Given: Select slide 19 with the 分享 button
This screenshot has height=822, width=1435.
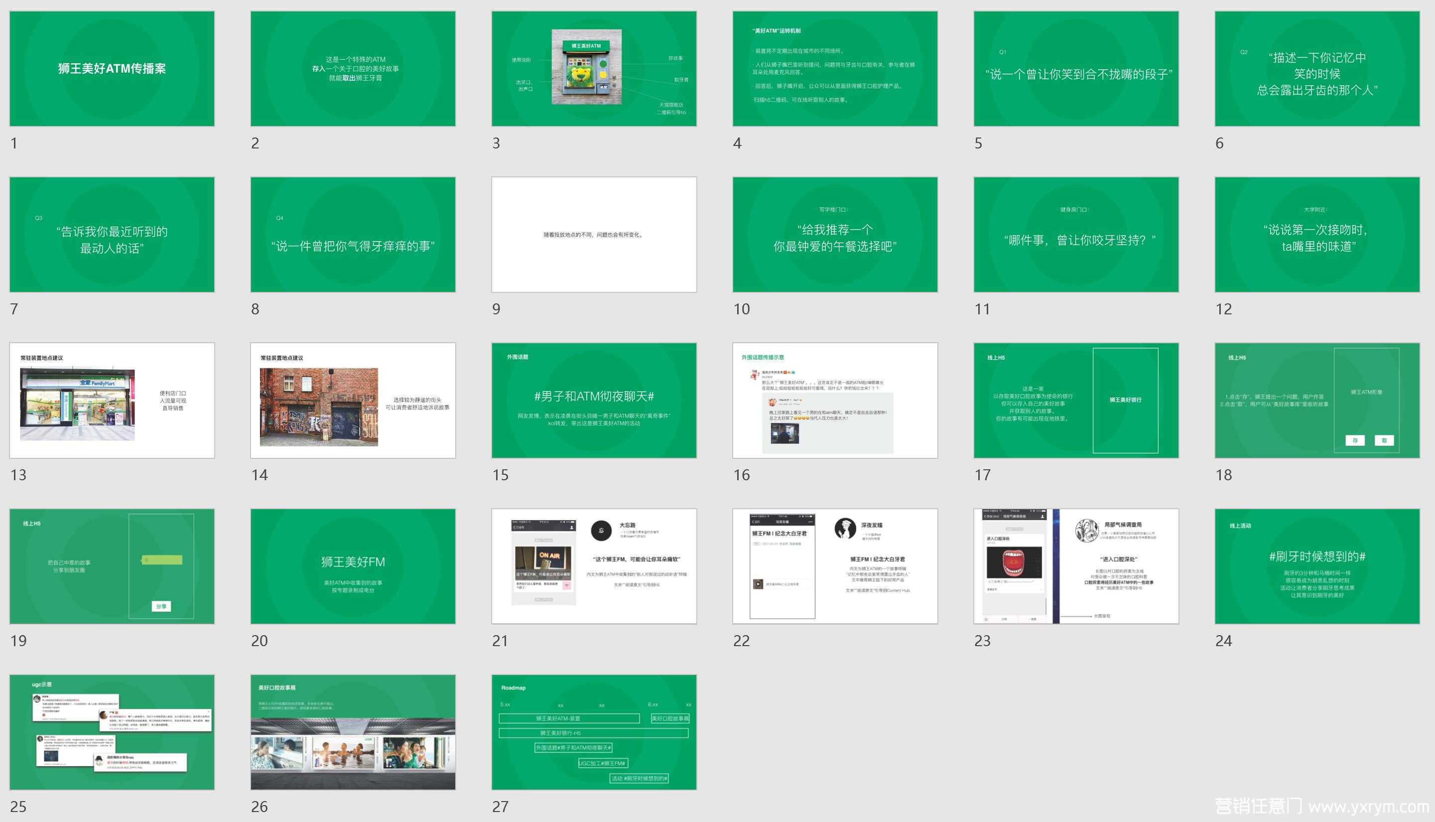Looking at the screenshot, I should [112, 566].
